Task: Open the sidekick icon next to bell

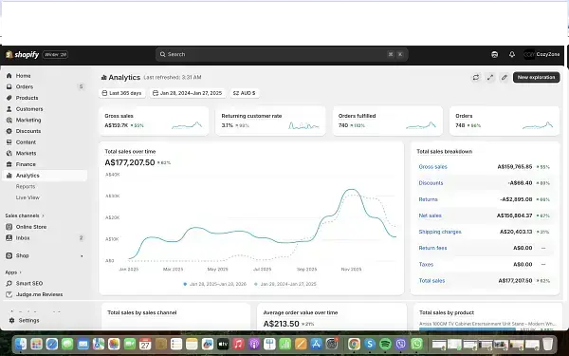Action: point(494,54)
